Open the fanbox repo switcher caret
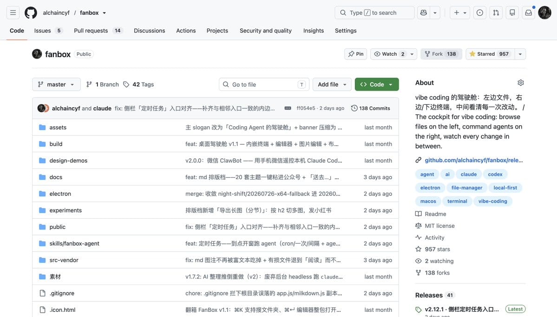557x317 pixels. click(105, 13)
